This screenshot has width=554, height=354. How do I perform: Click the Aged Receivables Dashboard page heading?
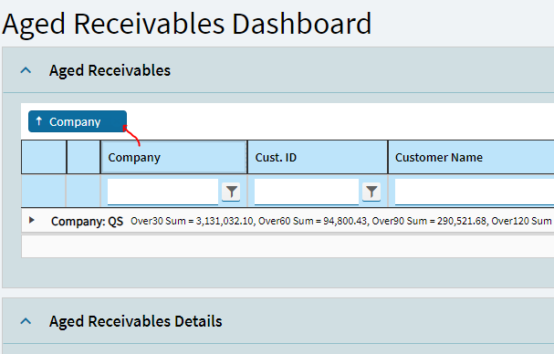point(187,24)
